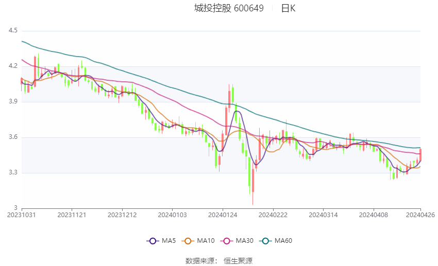Click the y-axis value 3.6
Viewport: 438px width, 266px height.
click(13, 137)
